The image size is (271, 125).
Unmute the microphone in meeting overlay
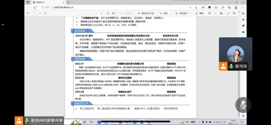243,106
